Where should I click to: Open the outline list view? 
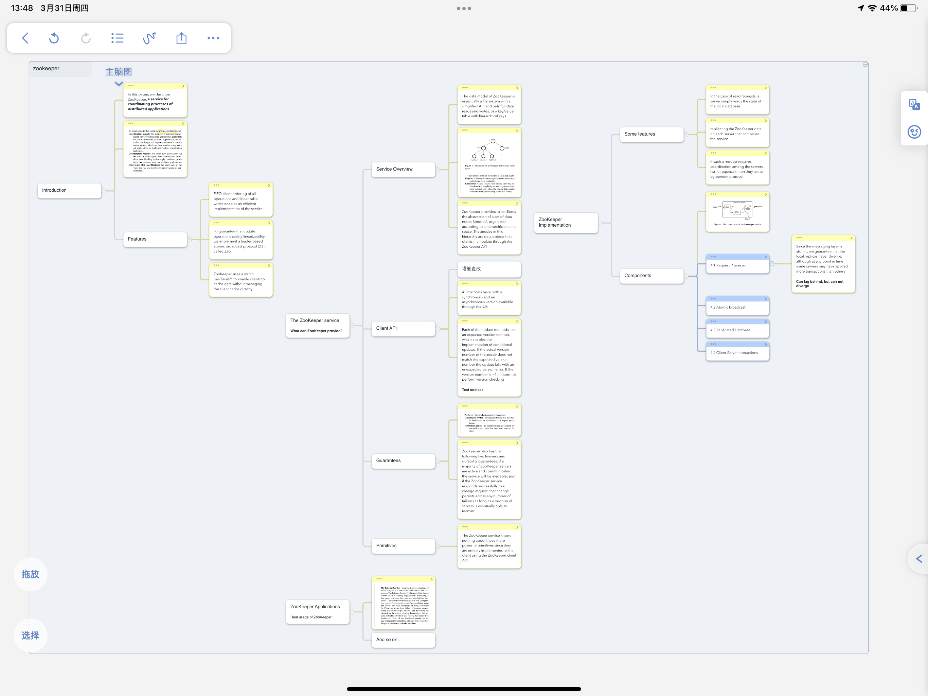coord(118,38)
